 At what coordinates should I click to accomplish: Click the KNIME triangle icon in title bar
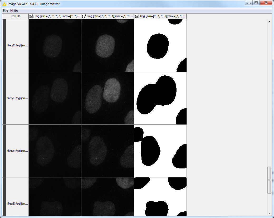4,4
